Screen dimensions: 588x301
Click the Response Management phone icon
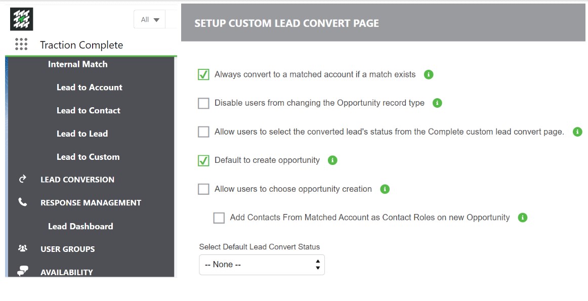click(x=23, y=202)
